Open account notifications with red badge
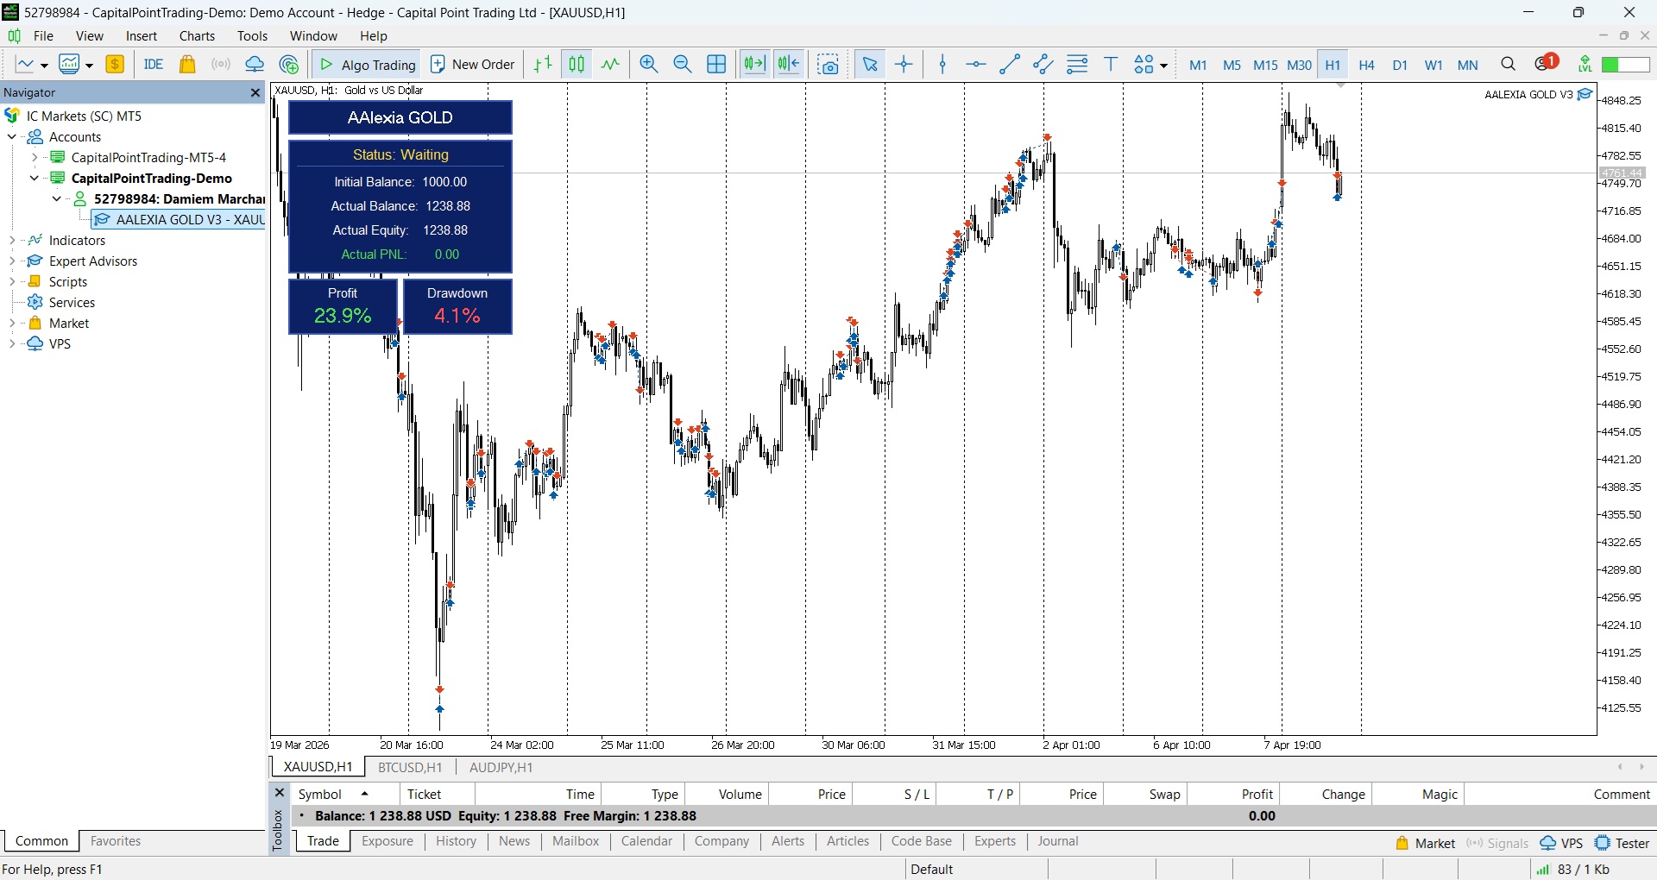This screenshot has height=880, width=1657. (1547, 63)
